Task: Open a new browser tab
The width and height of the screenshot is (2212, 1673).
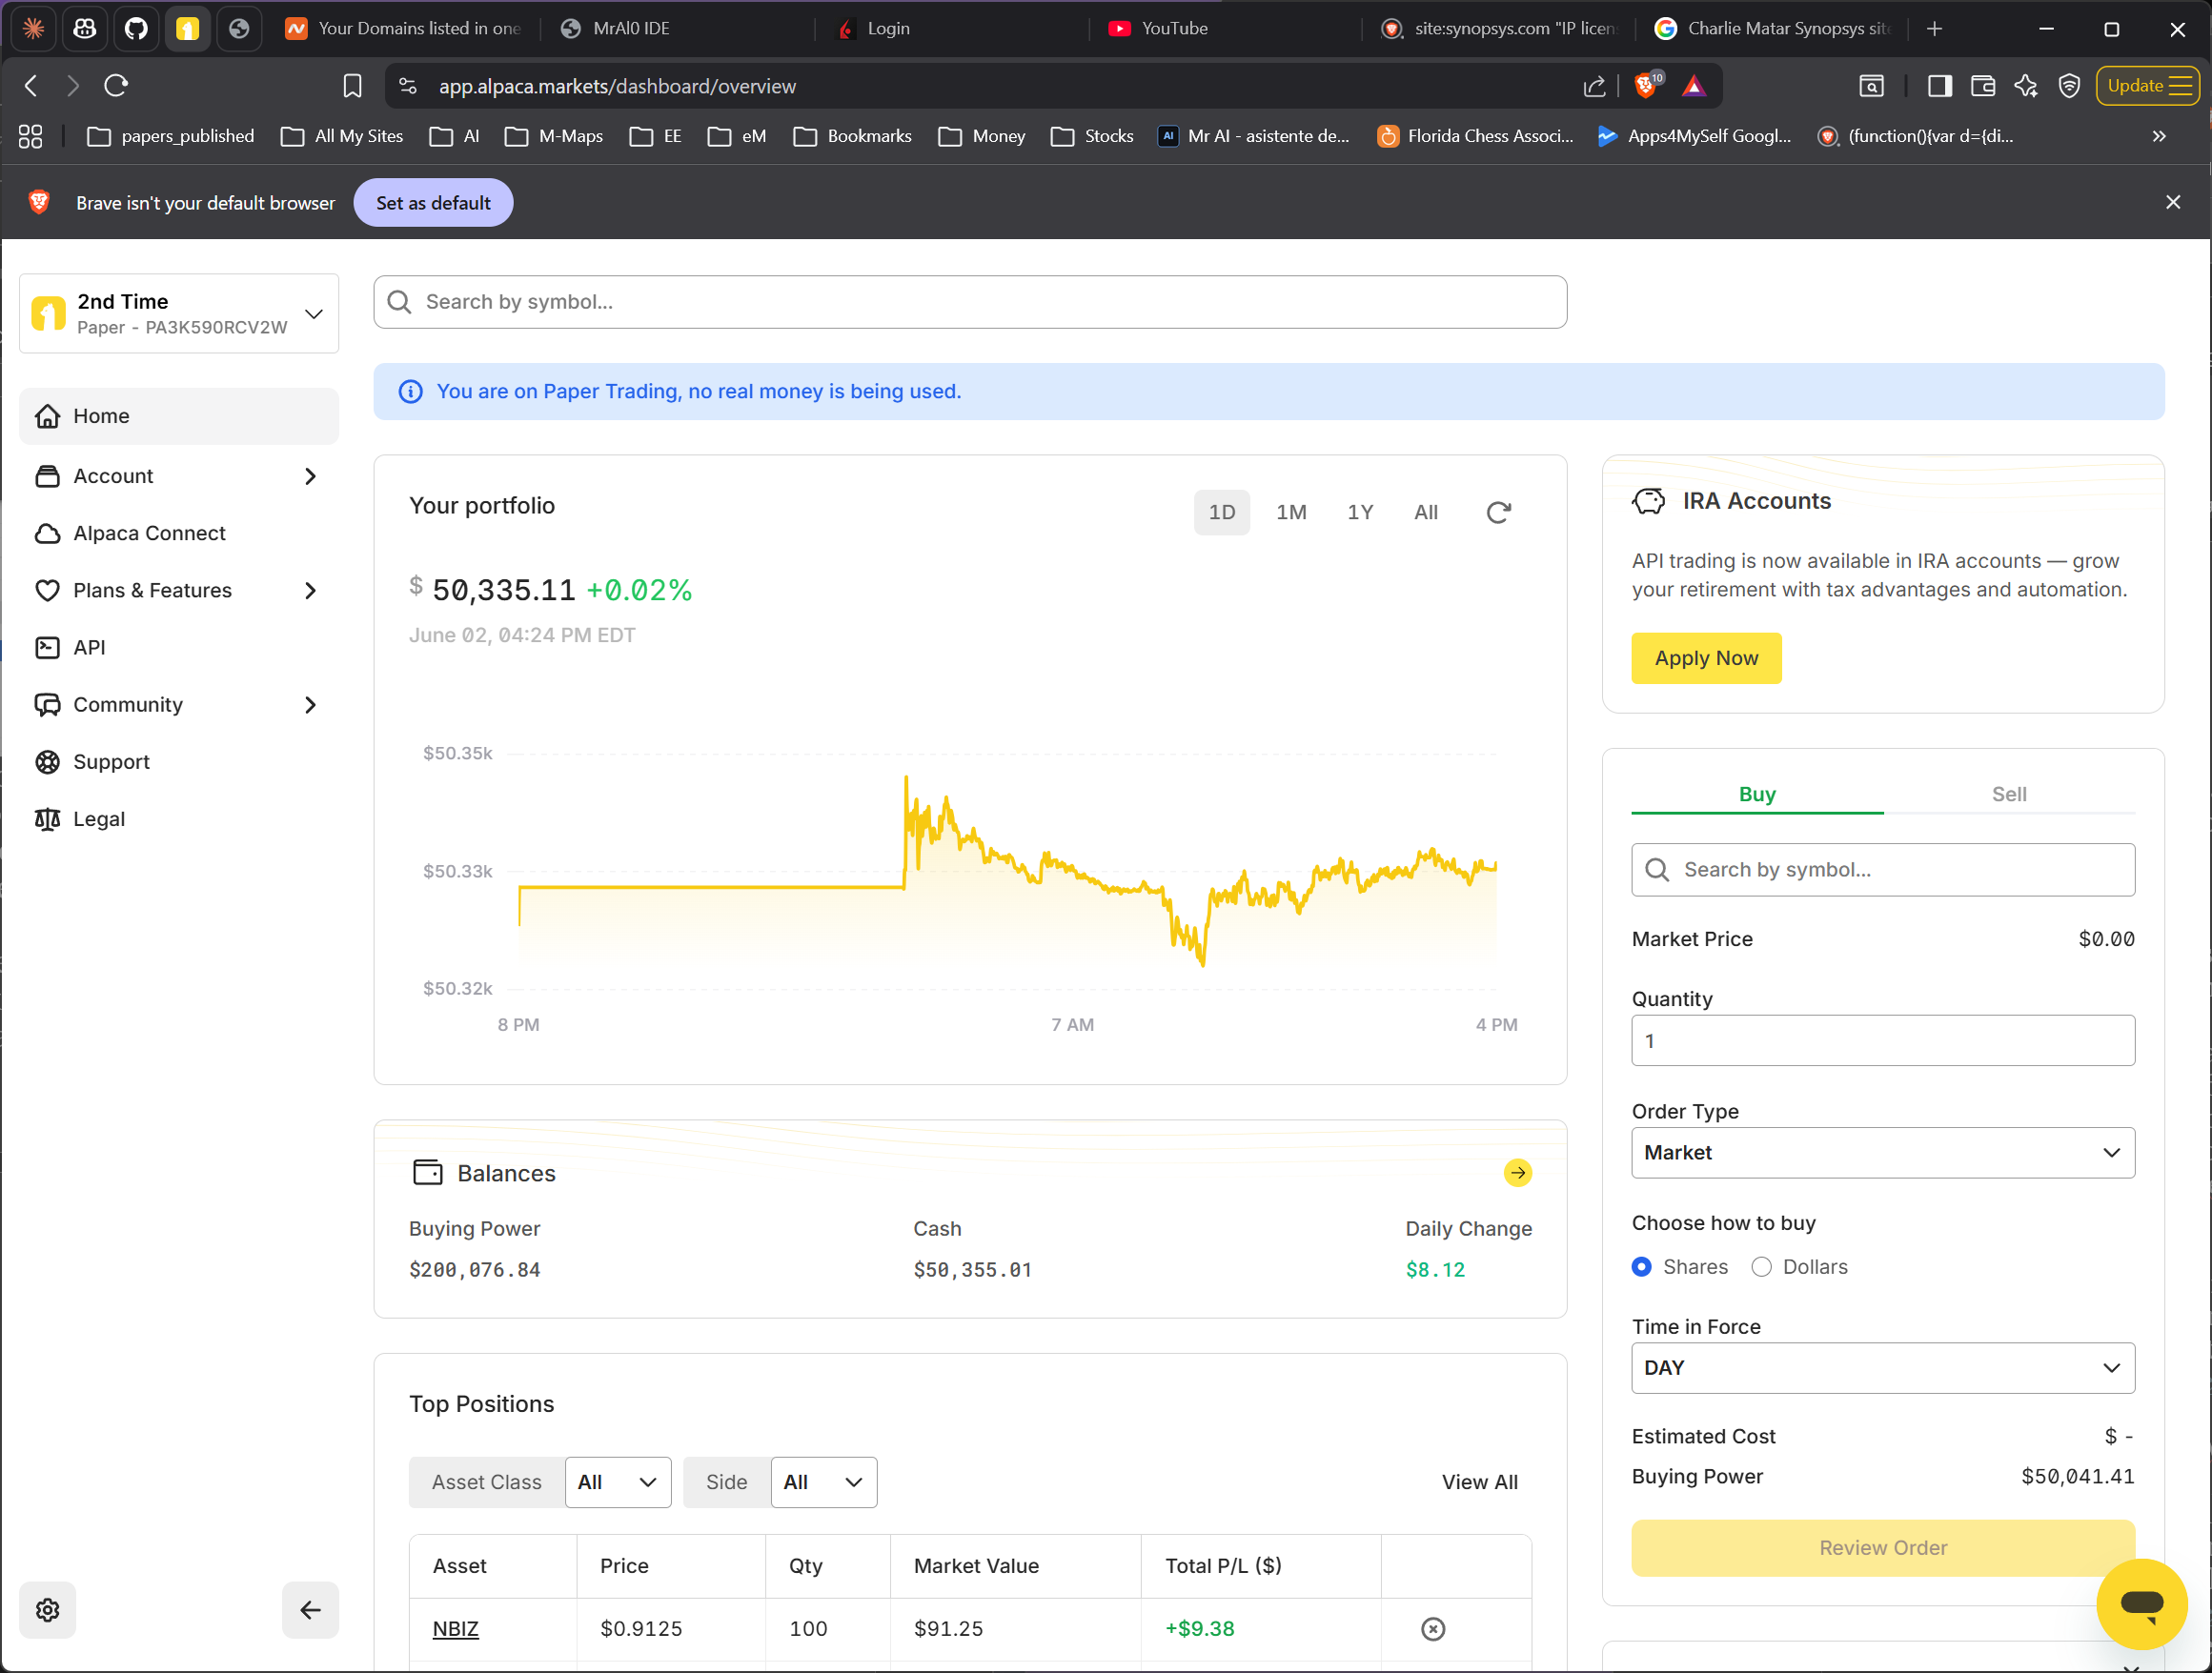Action: [x=1934, y=29]
